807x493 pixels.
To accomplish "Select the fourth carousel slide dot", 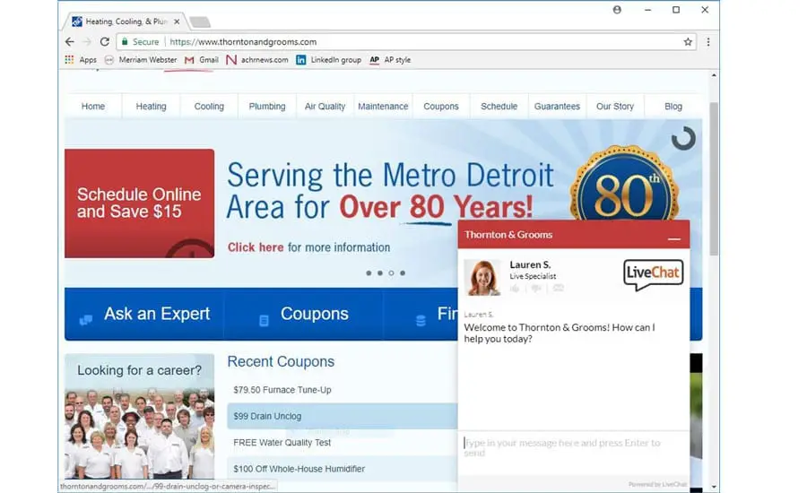I will pos(403,273).
